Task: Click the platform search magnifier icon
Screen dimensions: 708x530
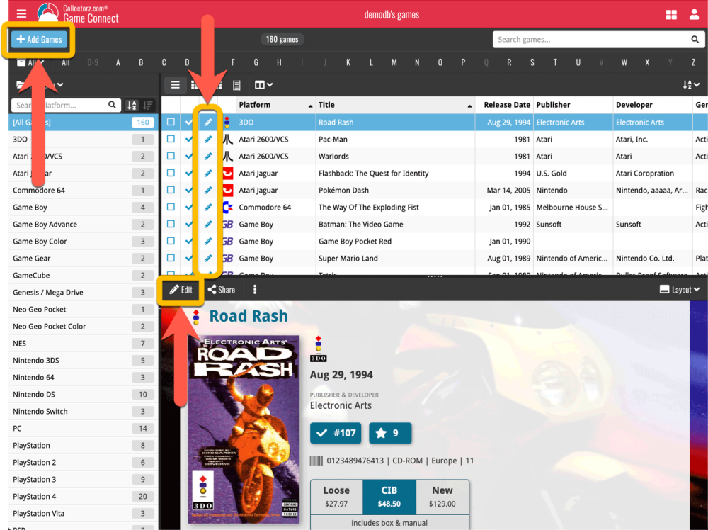Action: click(112, 105)
